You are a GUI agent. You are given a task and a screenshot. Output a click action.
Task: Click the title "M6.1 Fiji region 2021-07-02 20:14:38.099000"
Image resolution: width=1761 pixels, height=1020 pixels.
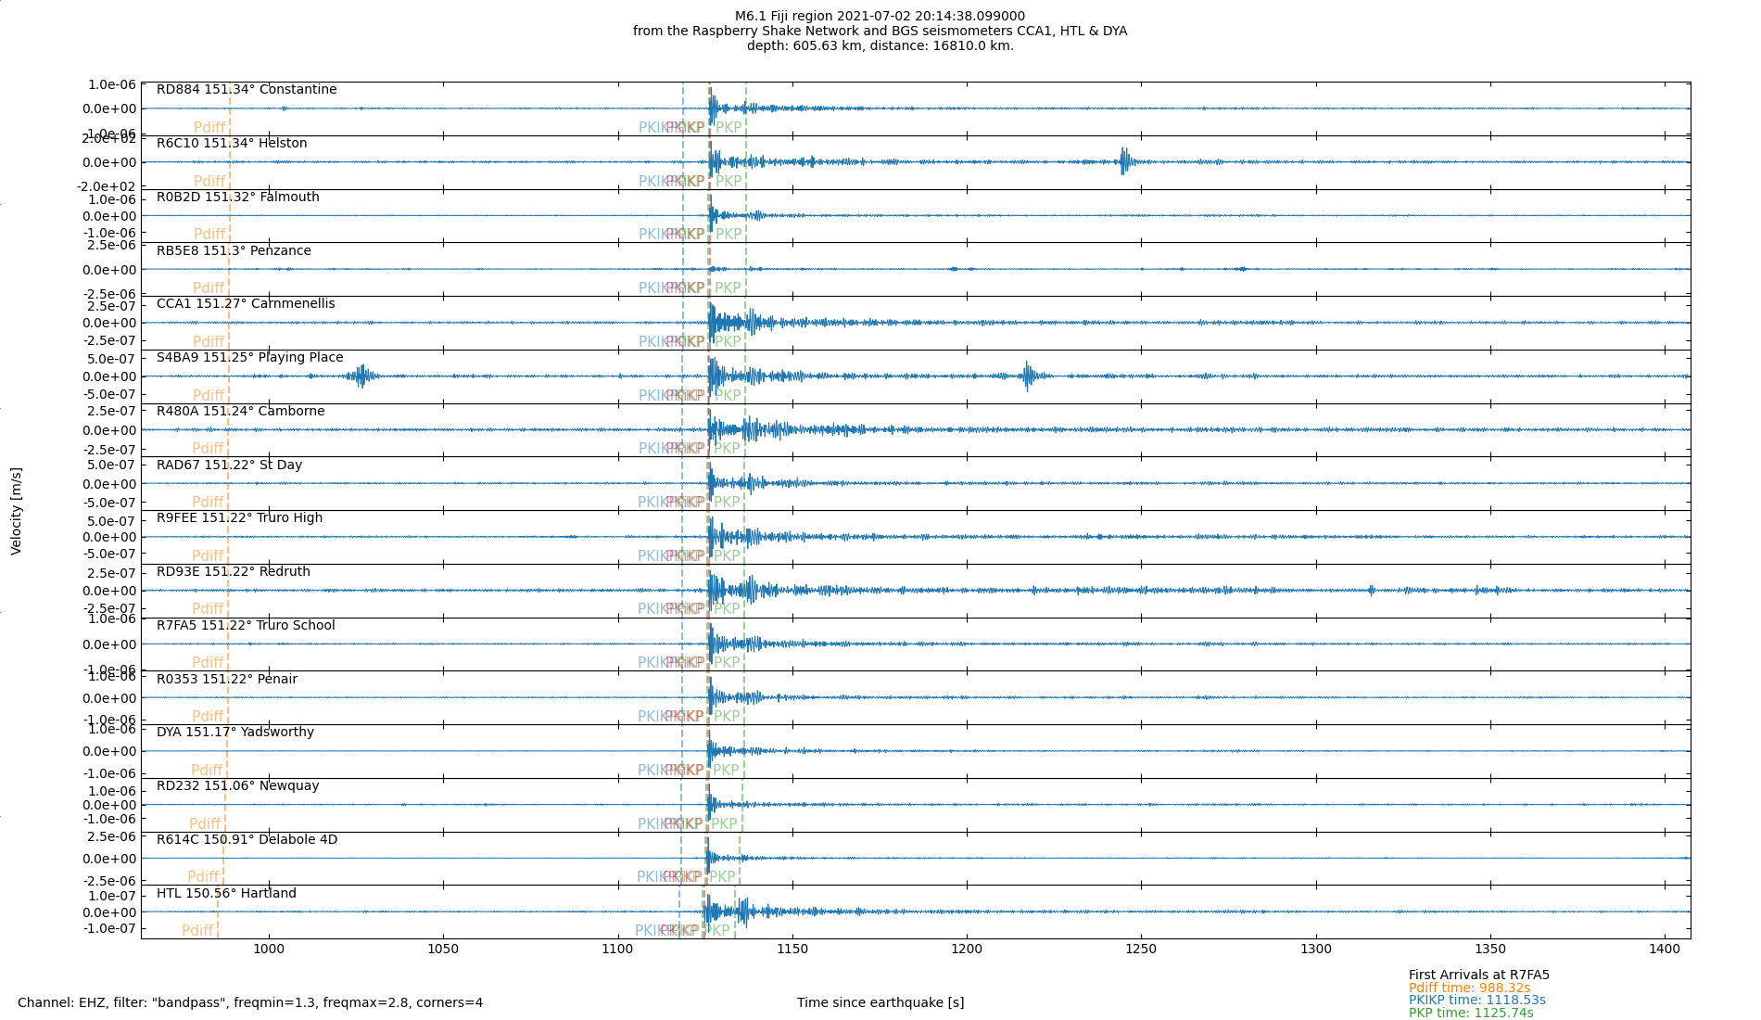click(880, 16)
